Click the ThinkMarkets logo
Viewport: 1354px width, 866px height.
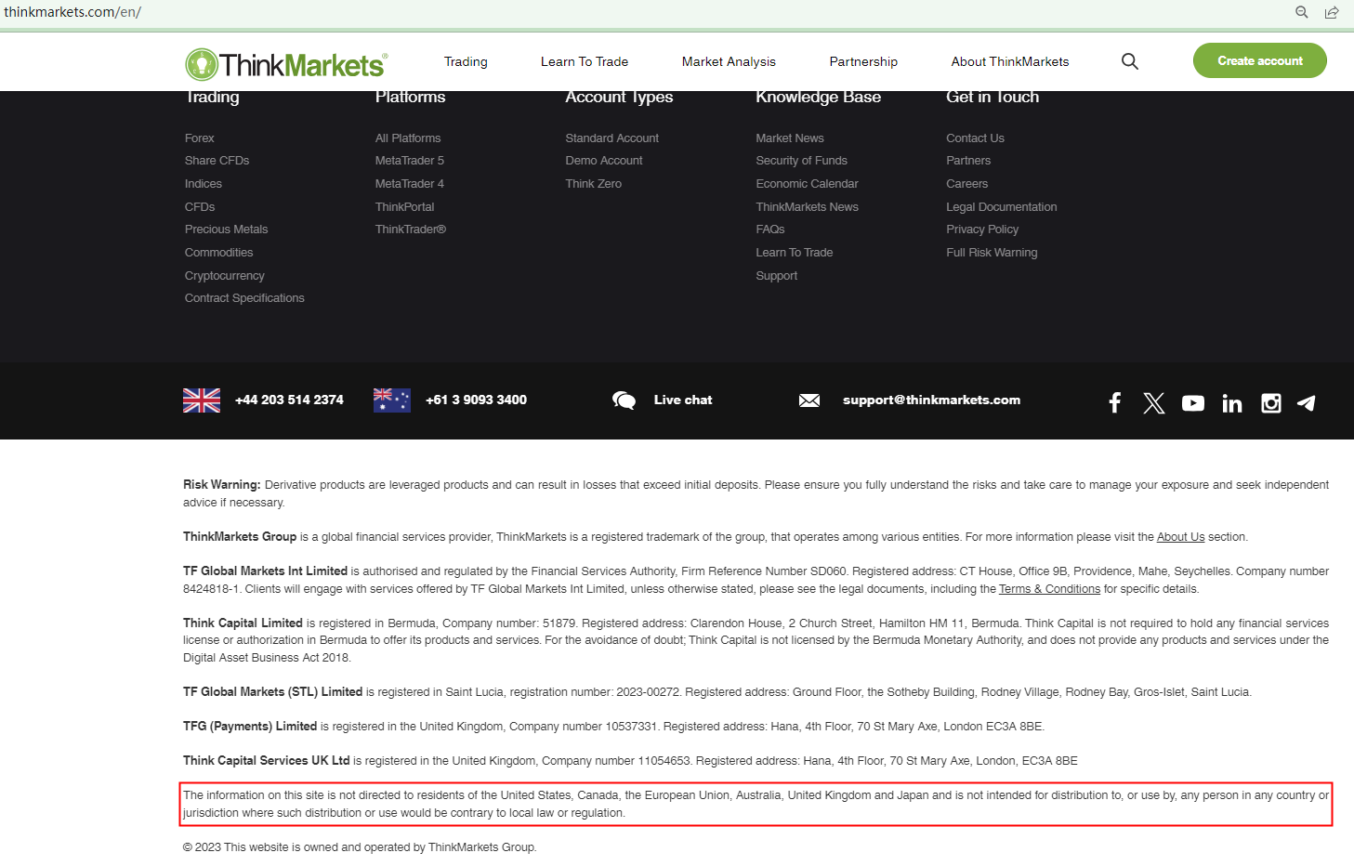click(284, 62)
